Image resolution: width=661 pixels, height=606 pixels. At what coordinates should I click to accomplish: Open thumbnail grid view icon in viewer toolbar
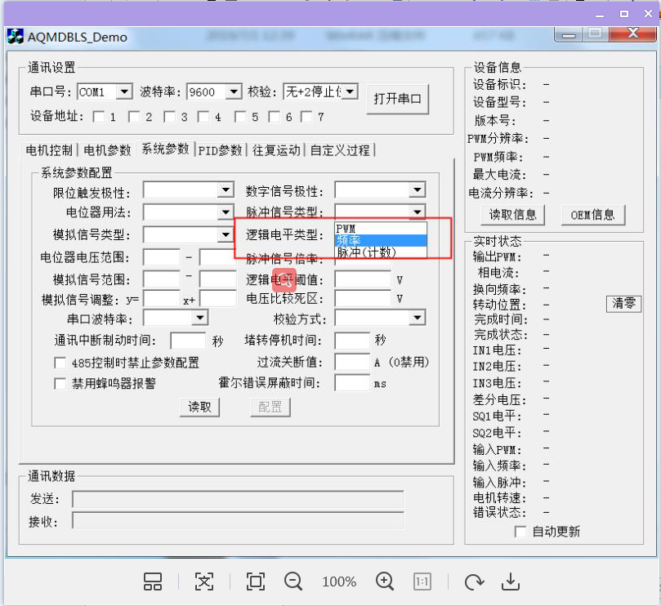[x=153, y=581]
